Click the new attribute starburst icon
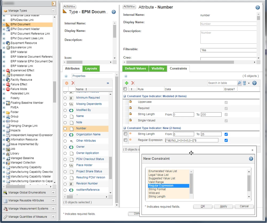Viewport: 267px width, 223px height. coord(67,83)
